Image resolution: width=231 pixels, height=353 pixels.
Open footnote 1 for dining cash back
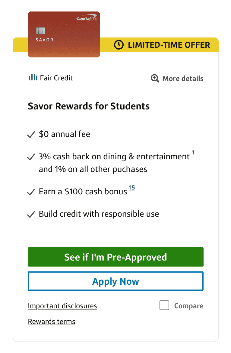[193, 154]
